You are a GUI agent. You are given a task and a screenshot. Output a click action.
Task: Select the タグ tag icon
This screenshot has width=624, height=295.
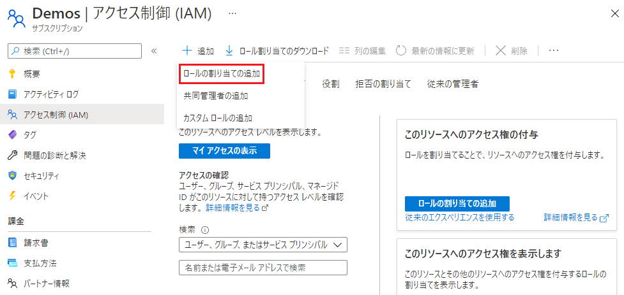click(12, 134)
